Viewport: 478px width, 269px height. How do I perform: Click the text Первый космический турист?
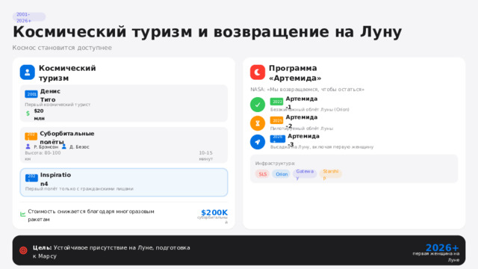click(x=58, y=105)
